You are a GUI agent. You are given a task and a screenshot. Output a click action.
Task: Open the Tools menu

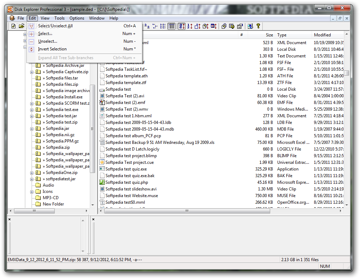pos(59,18)
